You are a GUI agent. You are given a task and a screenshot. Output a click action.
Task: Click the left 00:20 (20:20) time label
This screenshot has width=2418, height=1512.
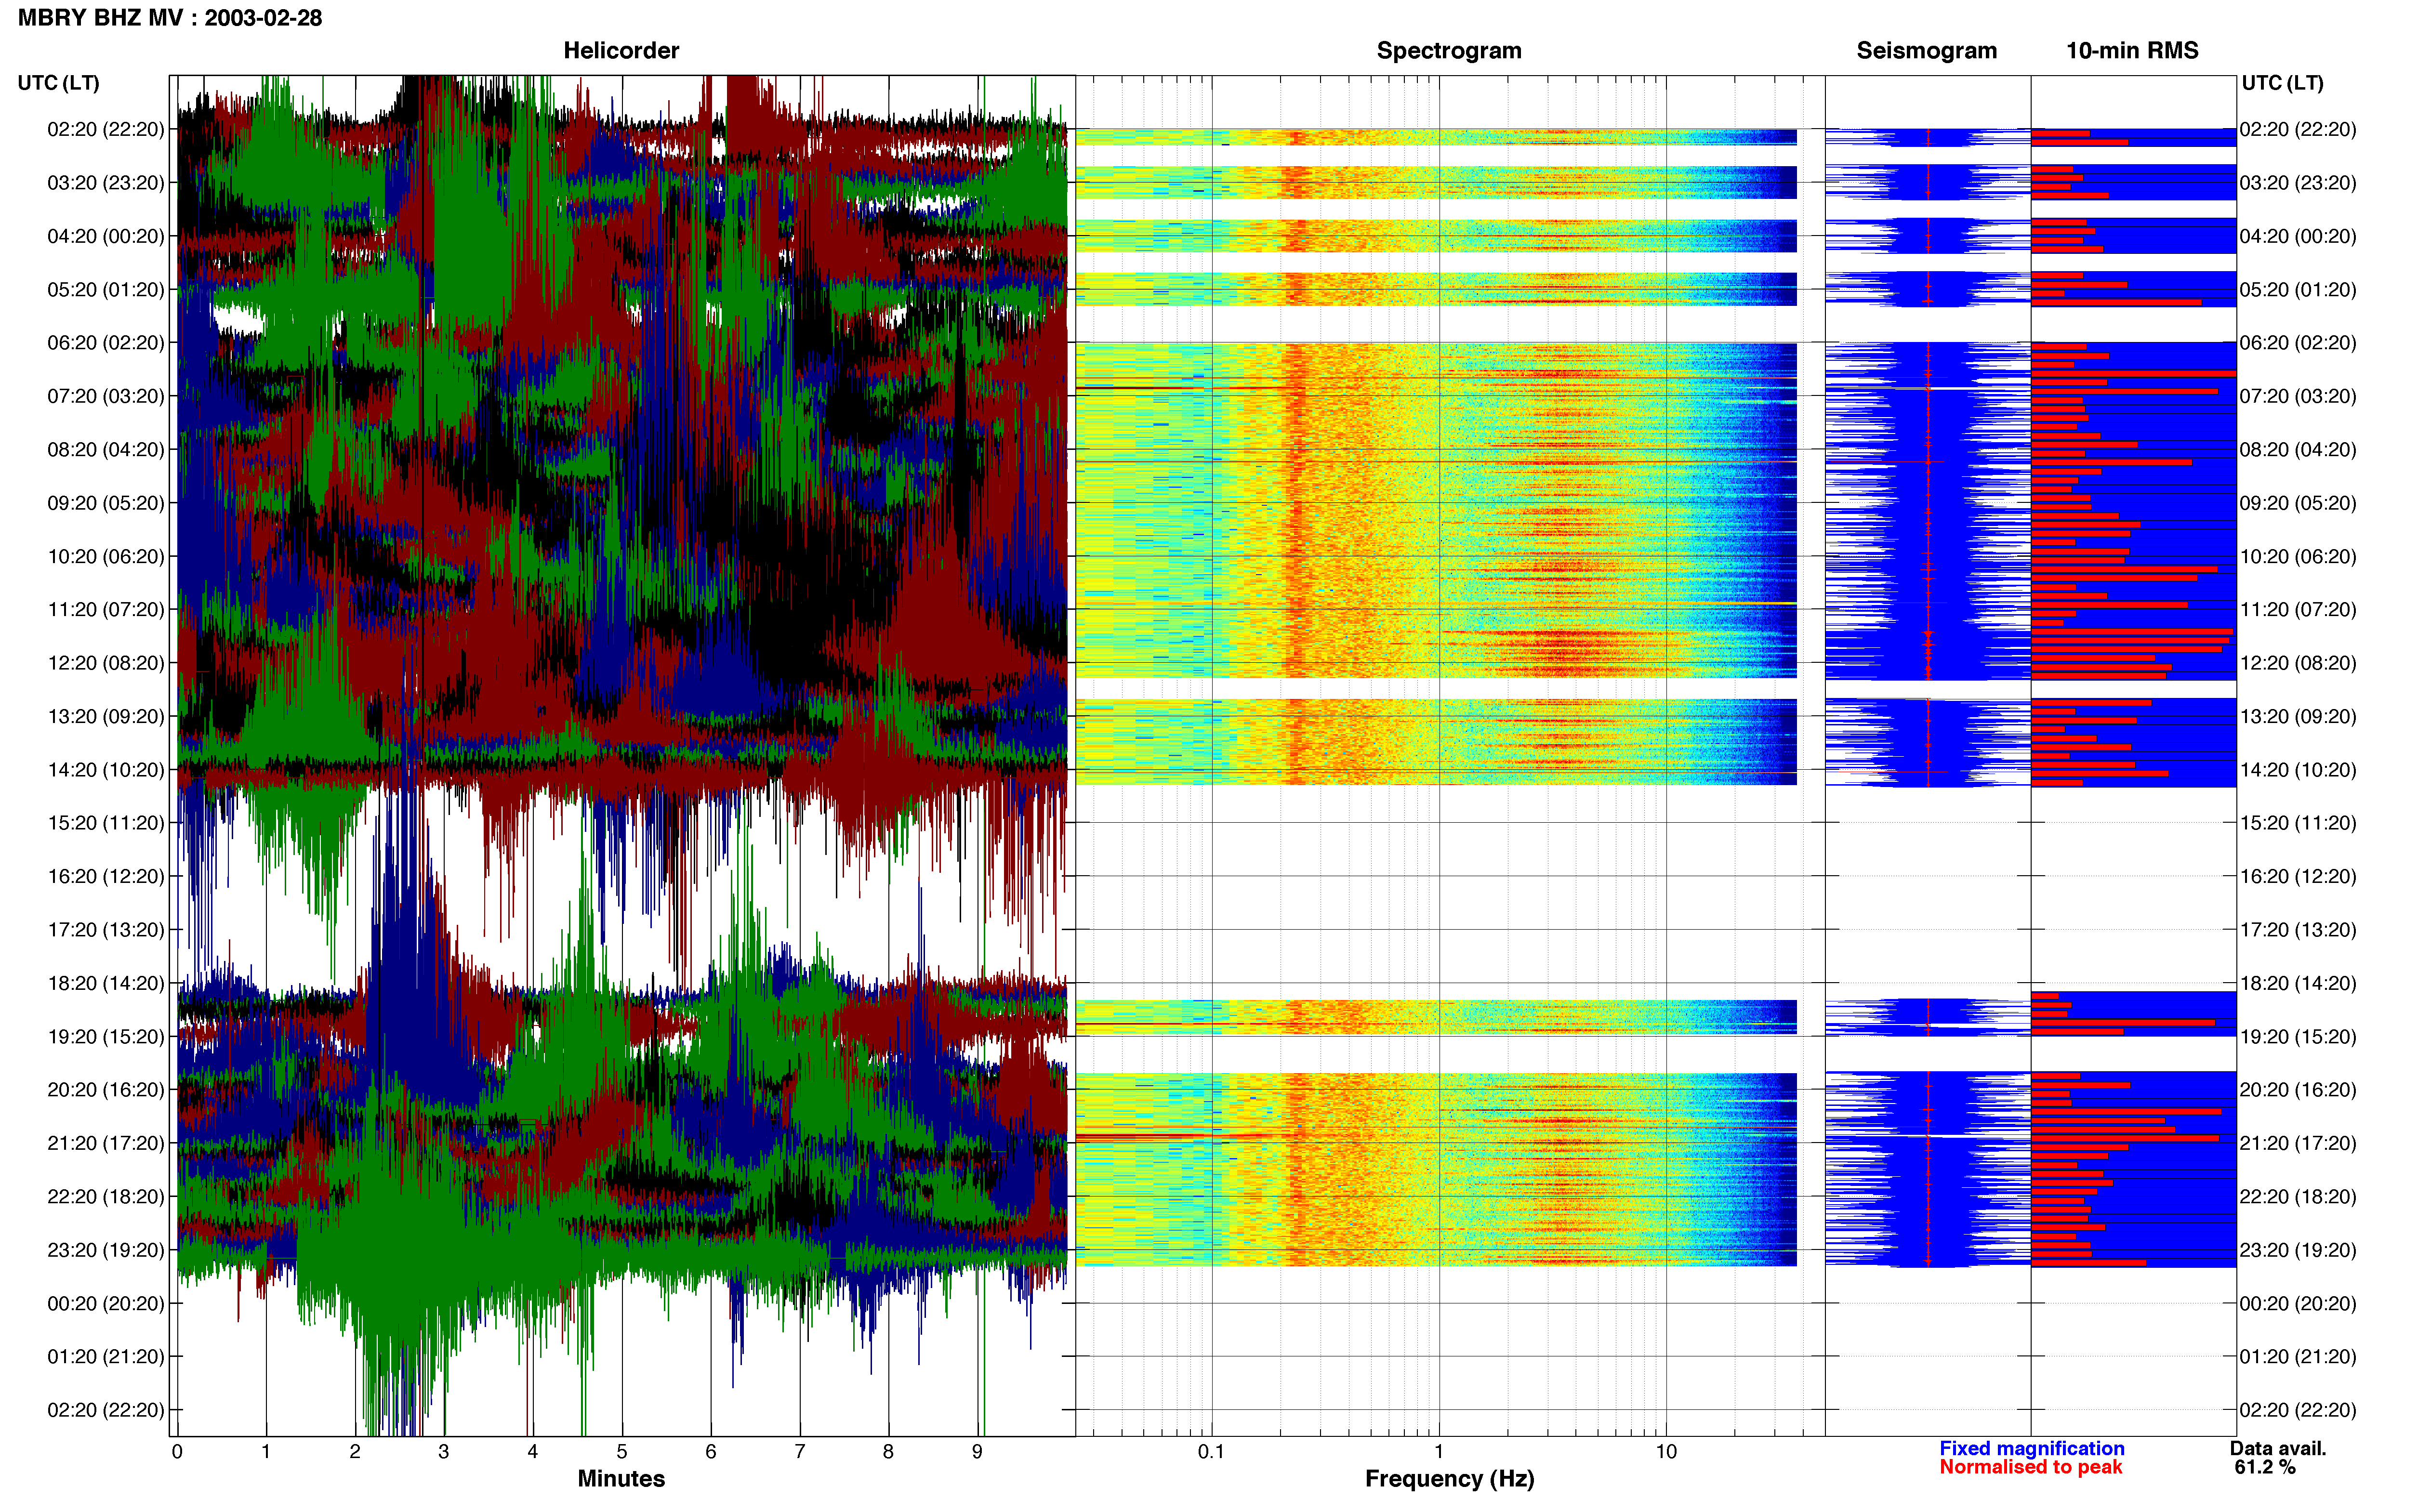point(106,1303)
